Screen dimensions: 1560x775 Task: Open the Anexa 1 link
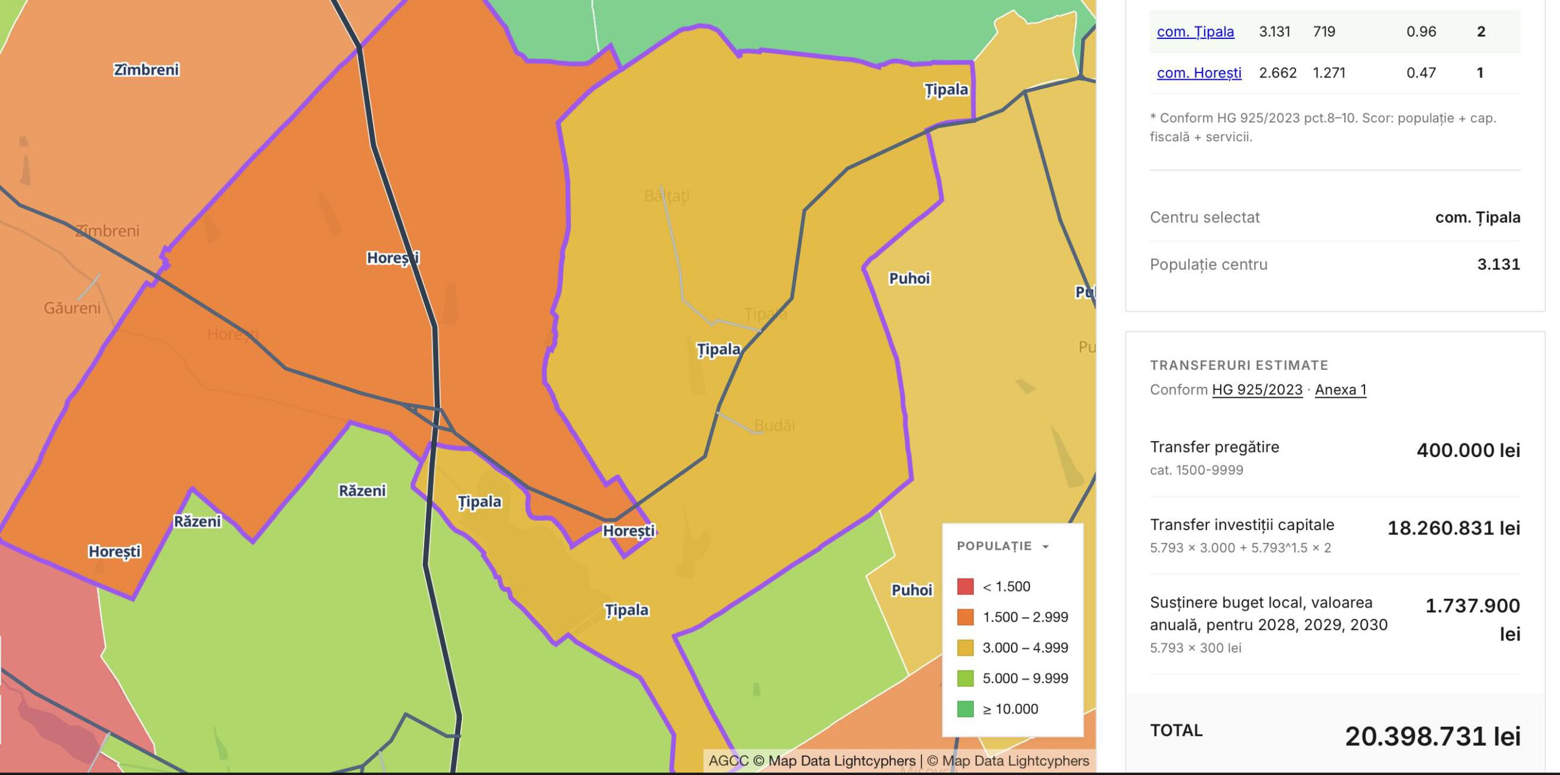click(1340, 390)
